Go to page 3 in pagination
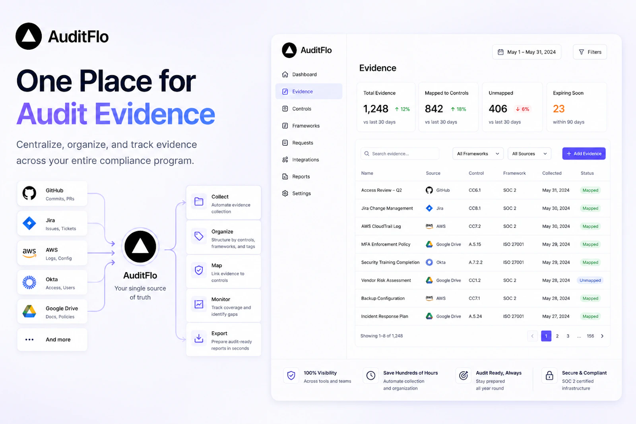The height and width of the screenshot is (424, 636). [568, 336]
